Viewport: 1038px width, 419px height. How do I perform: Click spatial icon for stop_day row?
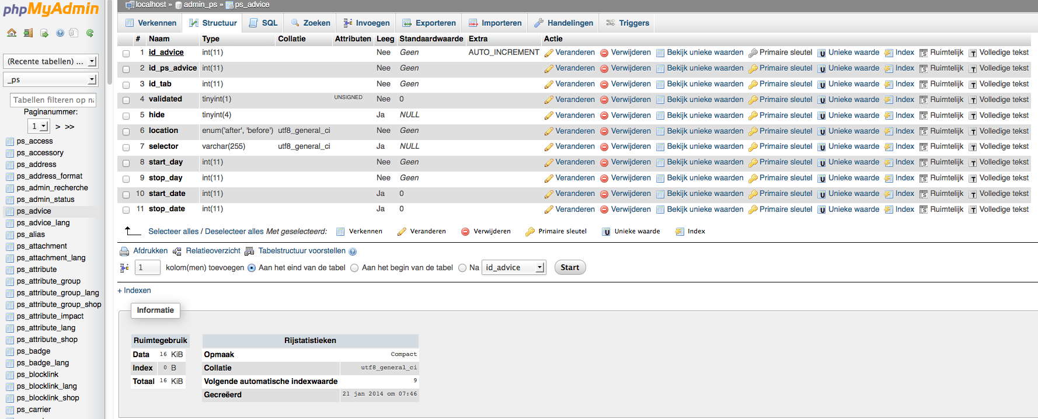click(x=924, y=179)
